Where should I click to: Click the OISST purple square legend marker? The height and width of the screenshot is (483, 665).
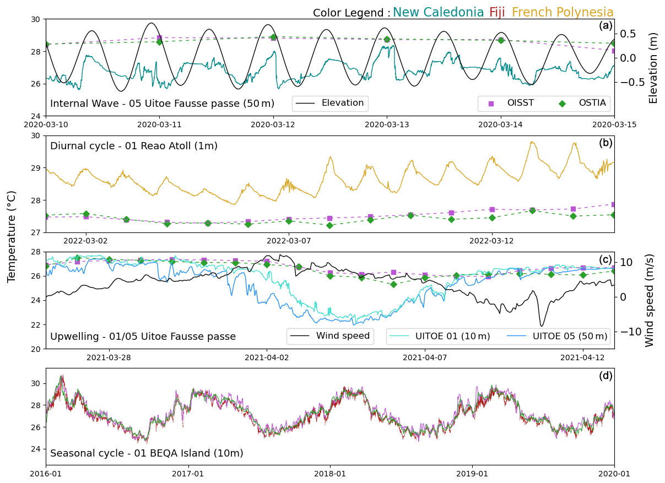click(x=491, y=104)
